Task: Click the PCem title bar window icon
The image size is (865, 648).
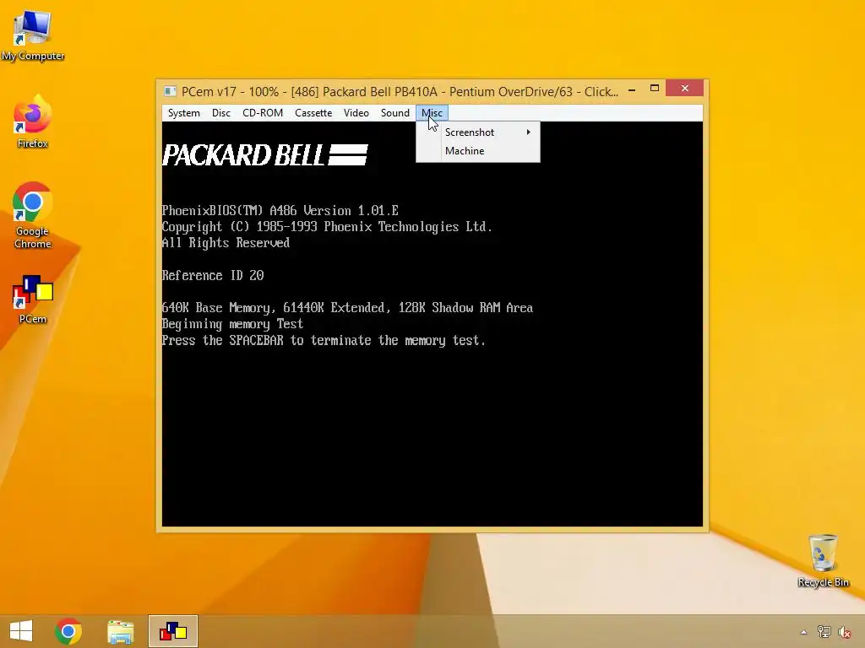Action: (170, 91)
